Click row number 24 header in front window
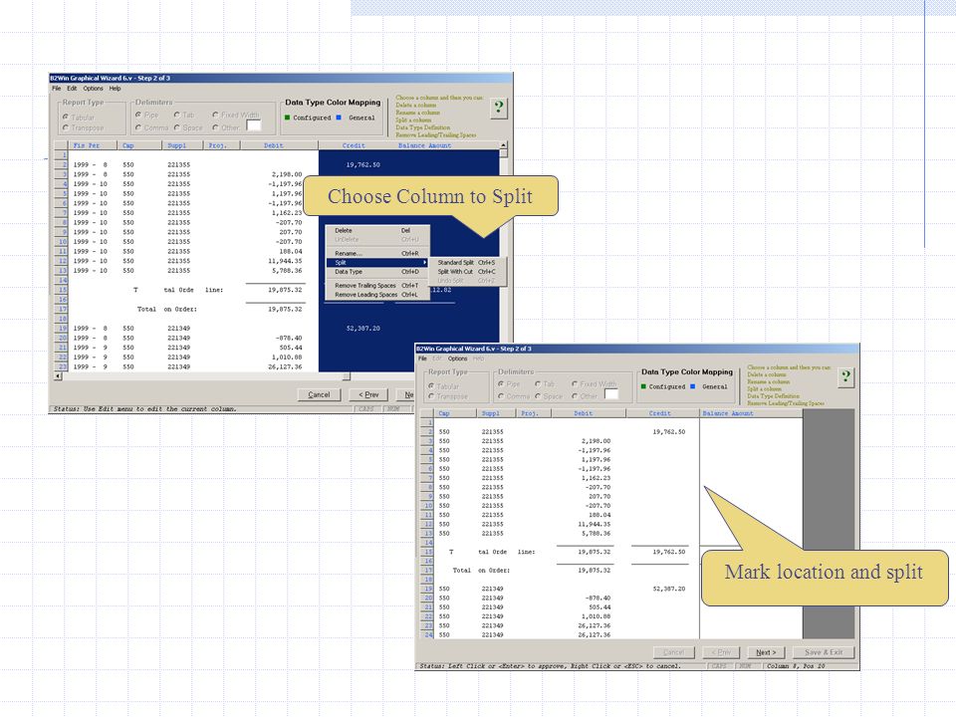The width and height of the screenshot is (956, 717). click(427, 634)
